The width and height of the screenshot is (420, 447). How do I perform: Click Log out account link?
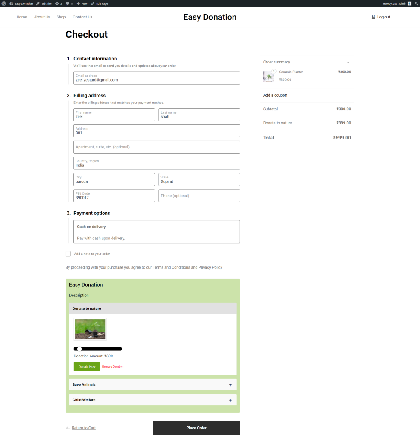[x=381, y=17]
